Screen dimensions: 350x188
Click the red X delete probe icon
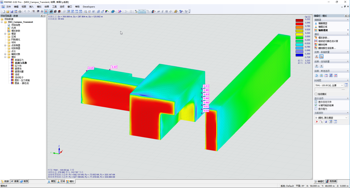click(x=317, y=122)
